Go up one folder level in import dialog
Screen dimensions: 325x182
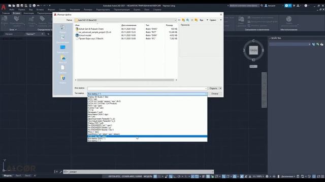click(183, 20)
